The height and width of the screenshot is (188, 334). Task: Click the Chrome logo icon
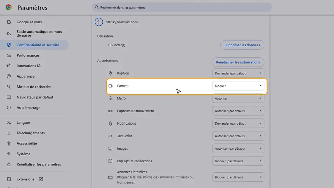point(8,7)
